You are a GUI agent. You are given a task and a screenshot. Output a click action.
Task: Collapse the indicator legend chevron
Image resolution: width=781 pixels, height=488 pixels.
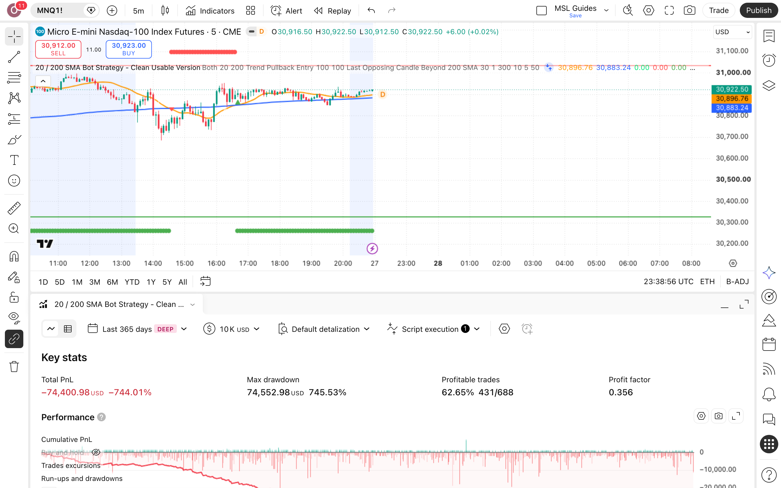point(43,81)
